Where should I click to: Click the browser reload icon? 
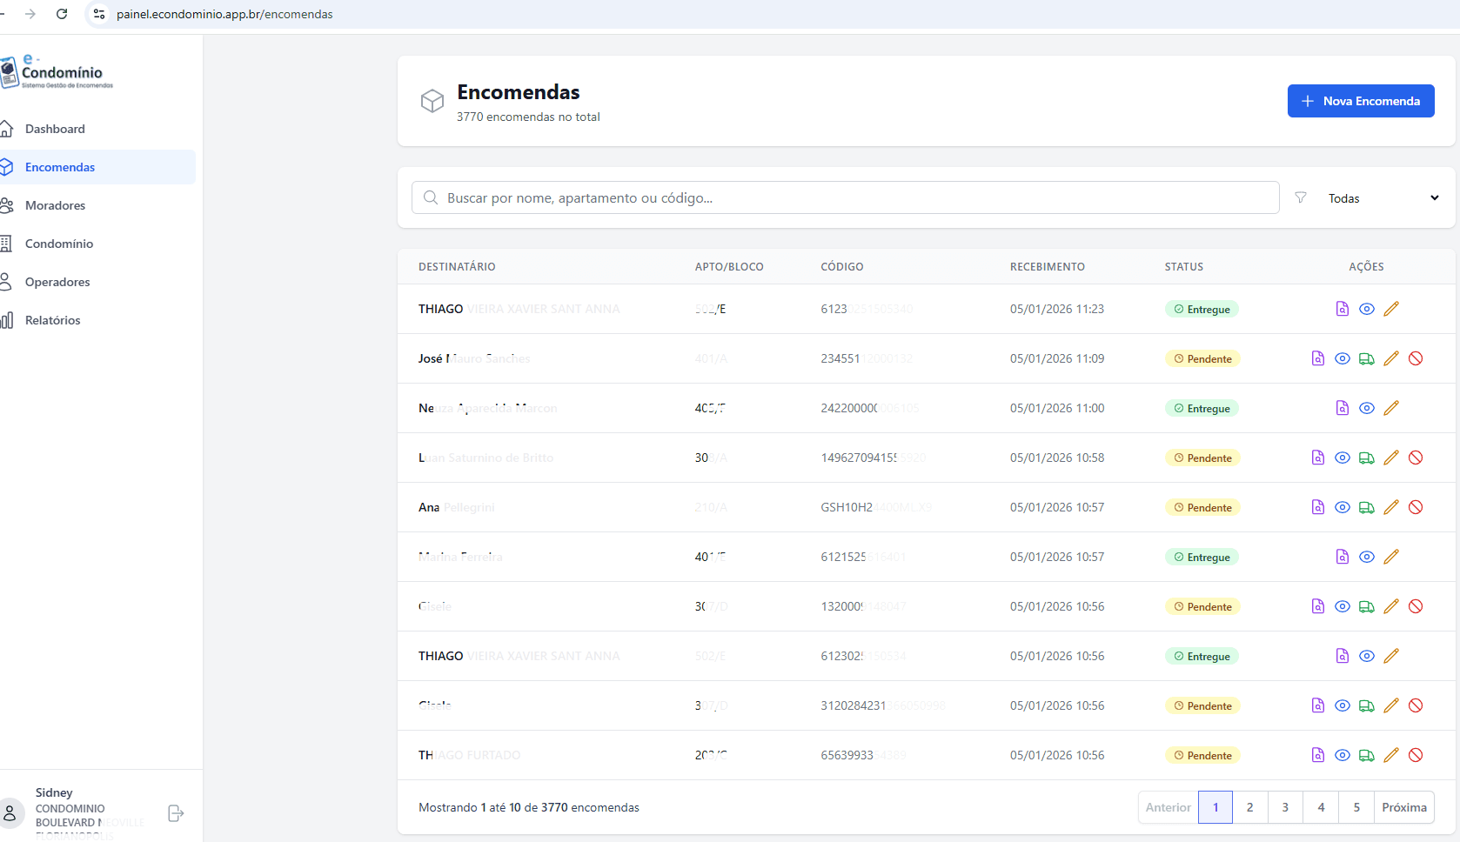[62, 14]
